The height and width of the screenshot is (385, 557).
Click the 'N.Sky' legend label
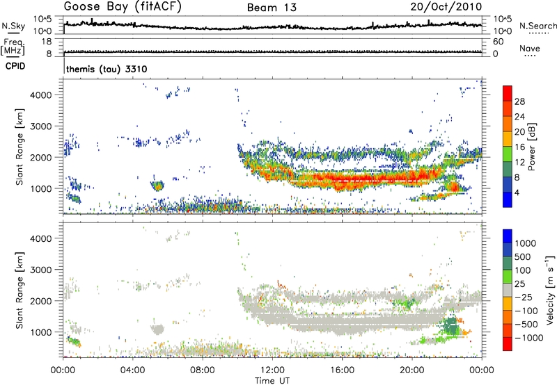13,26
